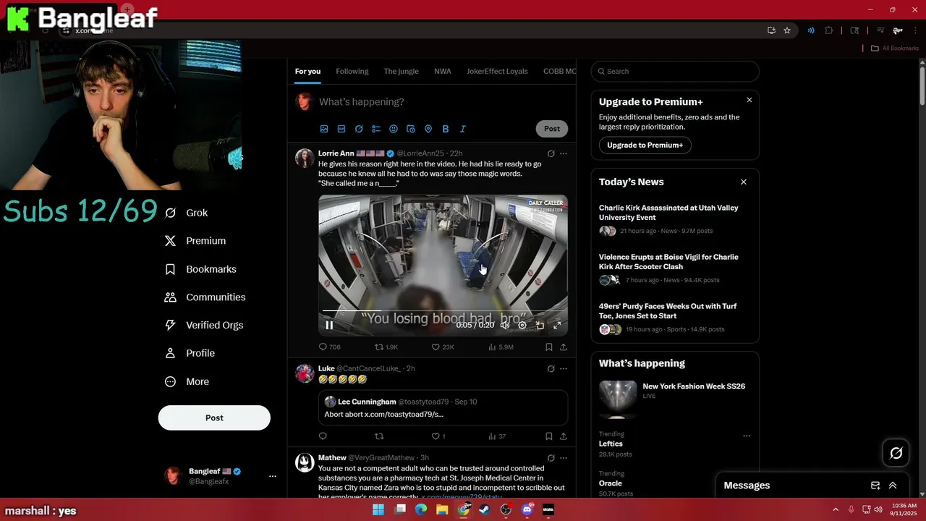Bookmark Luke's post
Viewport: 926px width, 521px height.
(x=549, y=436)
